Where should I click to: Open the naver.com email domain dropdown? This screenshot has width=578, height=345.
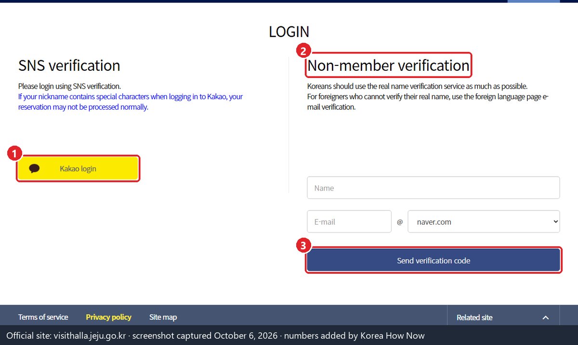click(484, 221)
